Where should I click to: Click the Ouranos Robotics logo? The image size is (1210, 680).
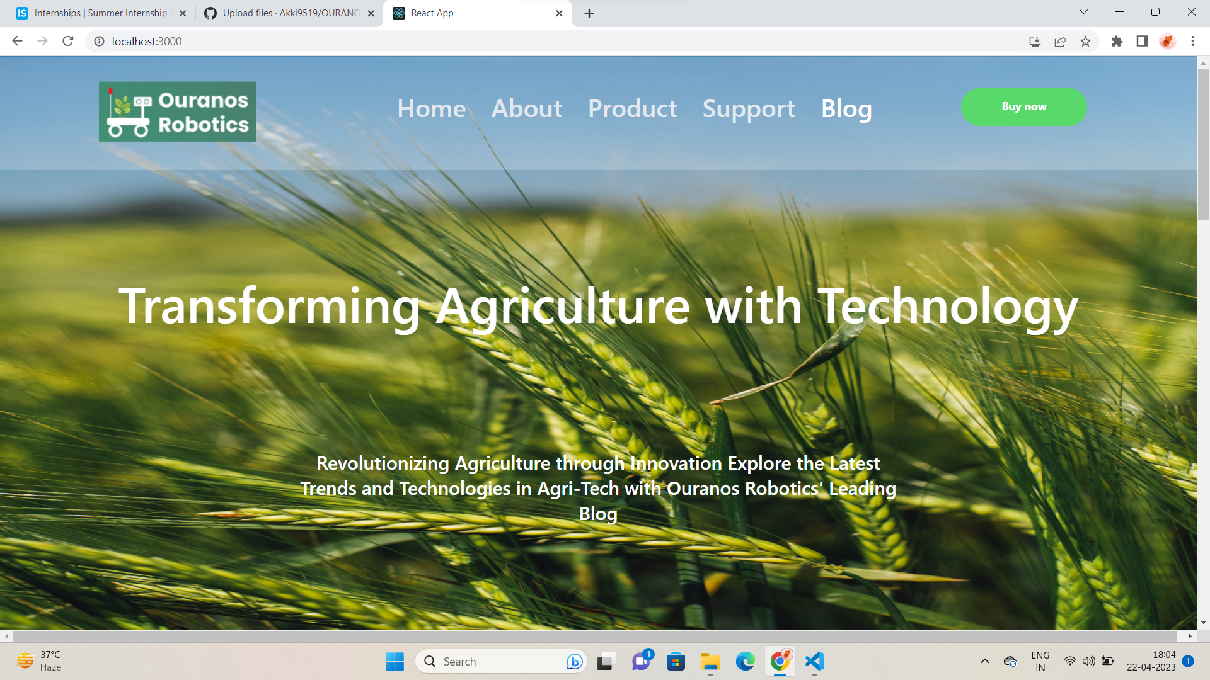click(x=178, y=111)
